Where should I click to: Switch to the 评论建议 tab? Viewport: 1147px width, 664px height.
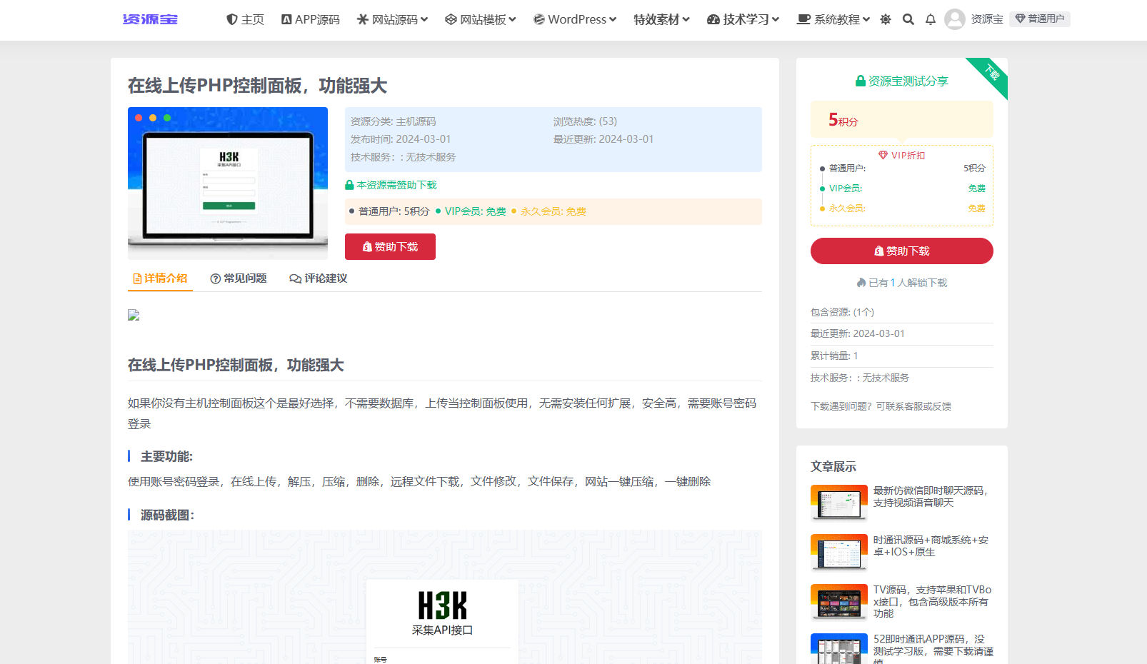[319, 278]
